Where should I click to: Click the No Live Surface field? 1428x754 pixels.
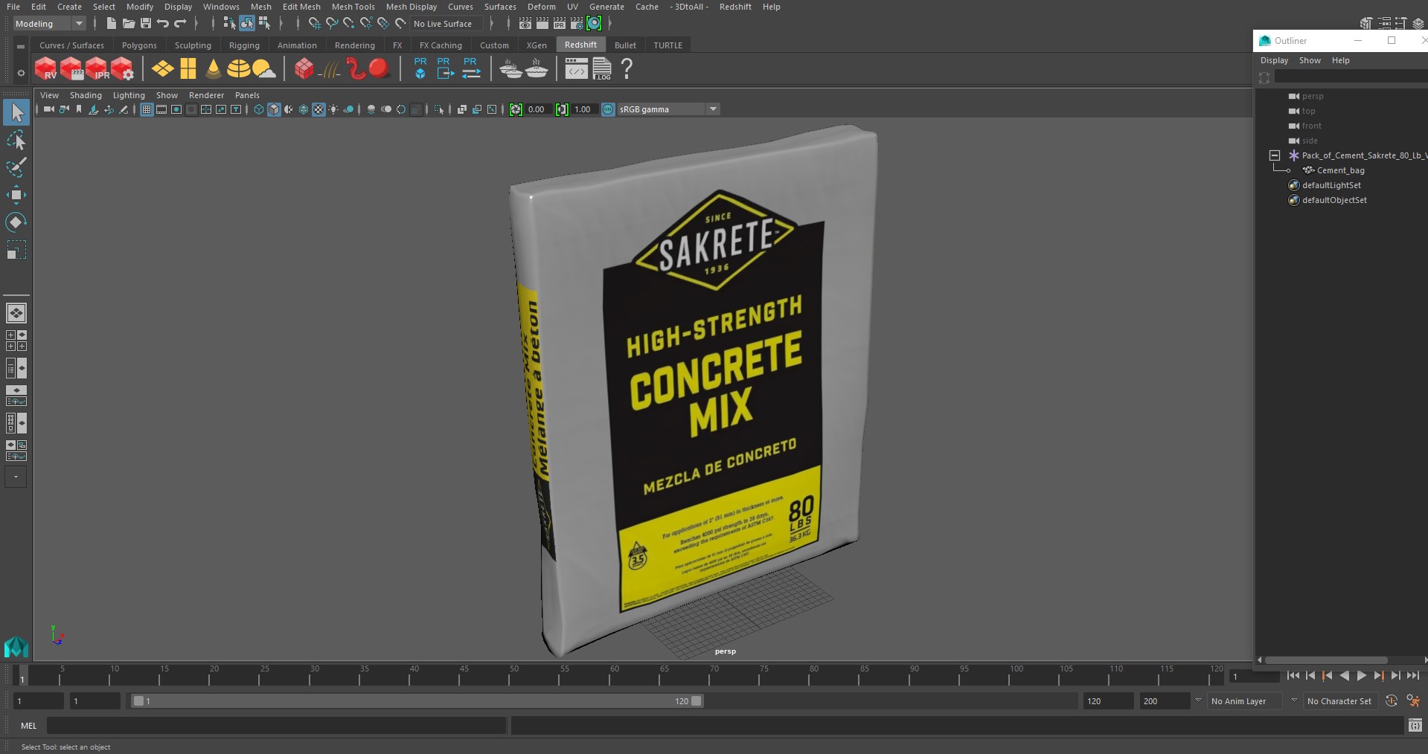pyautogui.click(x=446, y=24)
